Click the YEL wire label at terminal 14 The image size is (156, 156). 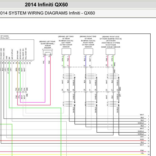142,153
